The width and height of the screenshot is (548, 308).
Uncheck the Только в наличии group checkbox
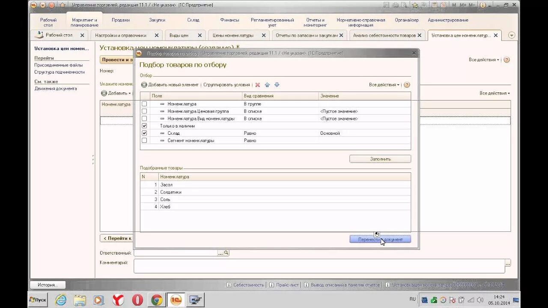(x=144, y=126)
